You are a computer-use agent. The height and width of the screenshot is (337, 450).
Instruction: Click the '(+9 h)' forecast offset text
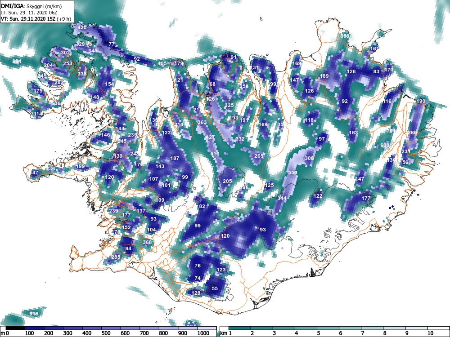(64, 19)
